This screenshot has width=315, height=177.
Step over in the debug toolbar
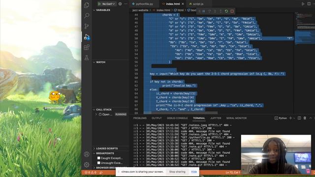pos(209,11)
